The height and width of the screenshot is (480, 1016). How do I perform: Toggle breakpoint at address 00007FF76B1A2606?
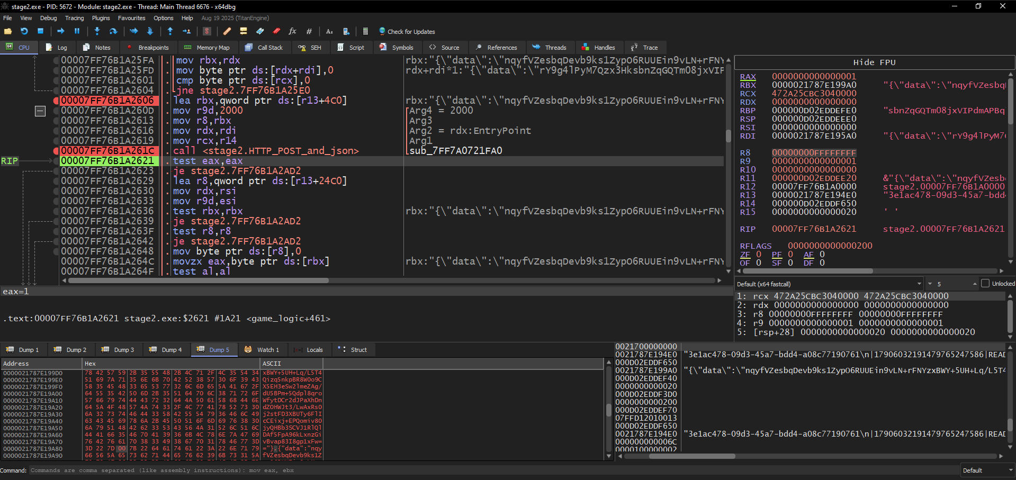pyautogui.click(x=56, y=101)
